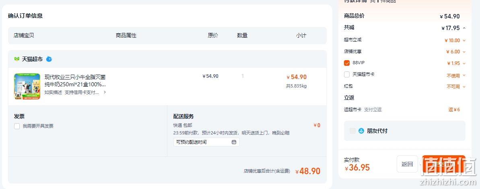This screenshot has width=480, height=189.
Task: Click the 可预约配送时间 input field
Action: [206, 142]
